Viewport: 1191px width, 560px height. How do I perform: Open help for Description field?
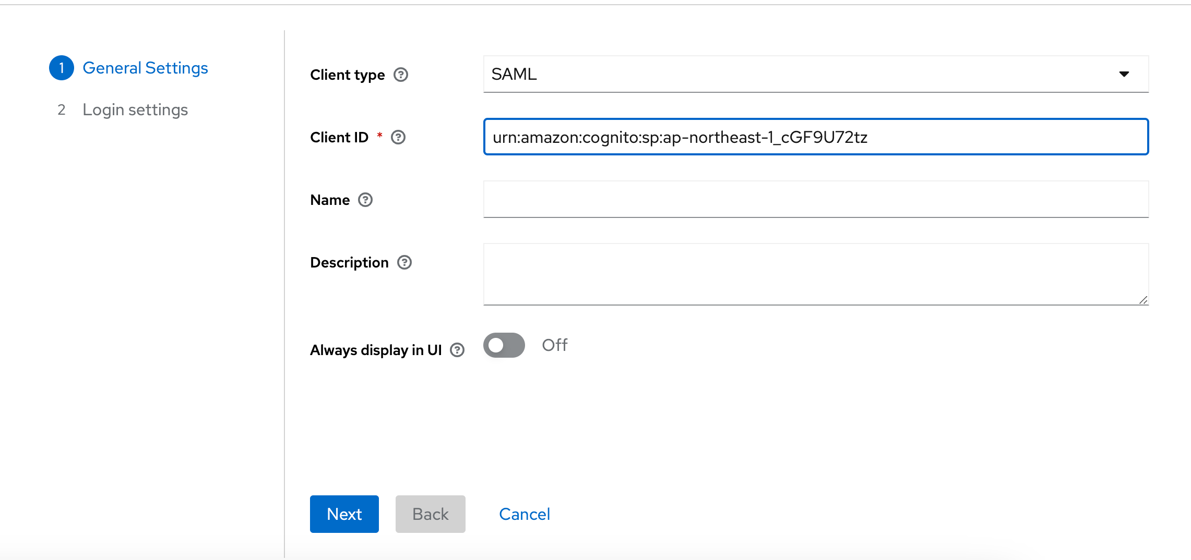[x=404, y=262]
